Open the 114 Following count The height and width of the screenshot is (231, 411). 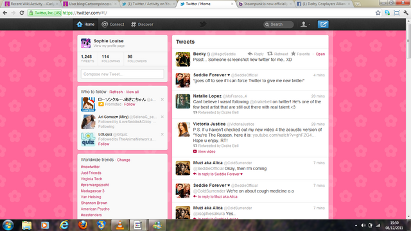(110, 58)
